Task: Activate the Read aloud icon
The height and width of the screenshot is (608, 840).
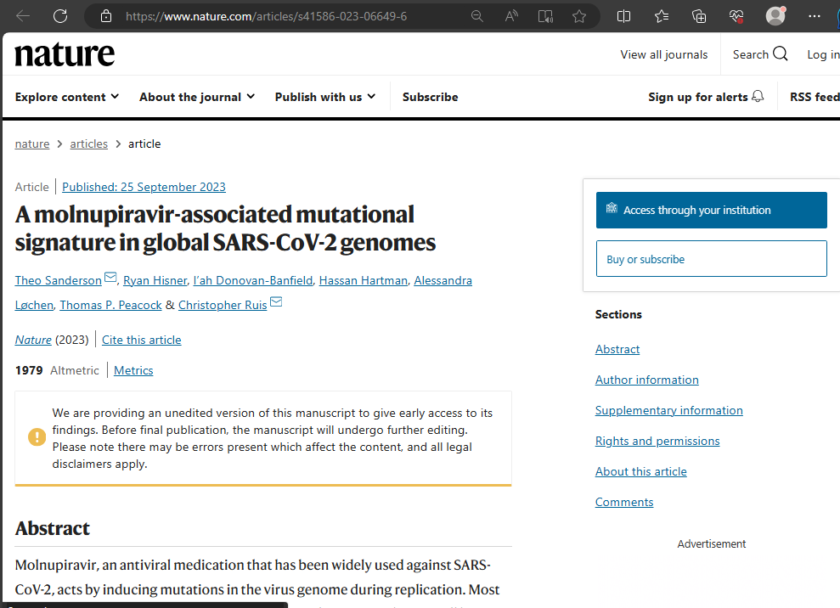Action: (x=511, y=17)
